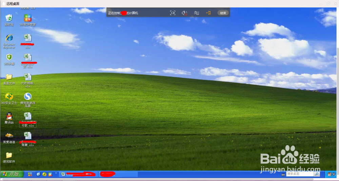Image resolution: width=339 pixels, height=181 pixels.
Task: Launch 搜狗高速浏览器 browser shortcut
Action: coord(28,100)
